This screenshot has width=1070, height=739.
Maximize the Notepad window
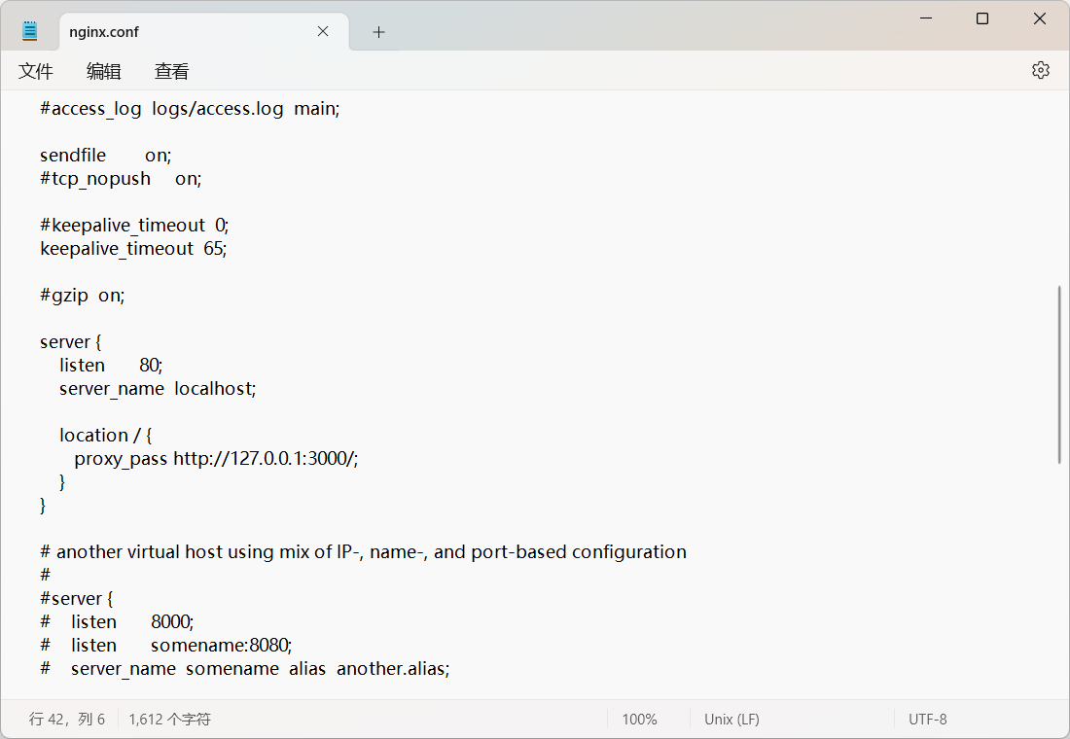[x=982, y=18]
